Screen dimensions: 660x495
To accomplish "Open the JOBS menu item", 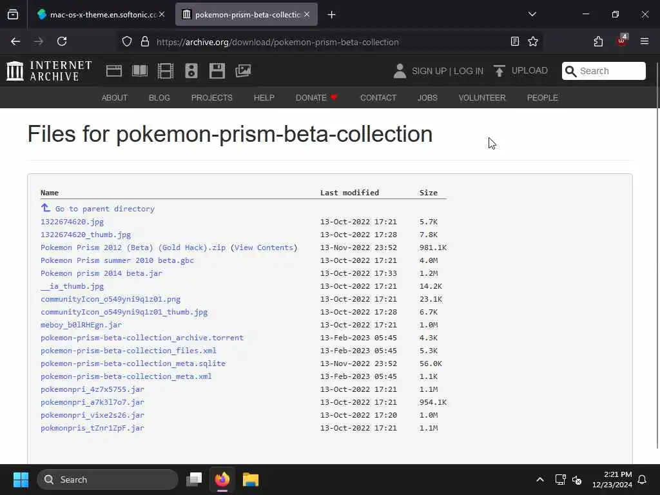I will (428, 98).
